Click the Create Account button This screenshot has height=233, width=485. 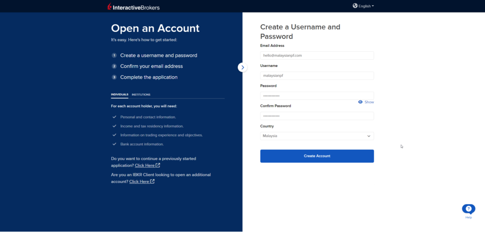point(317,156)
